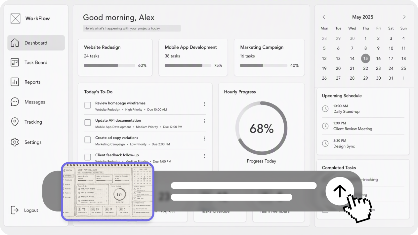Select May 22 on the calendar
The width and height of the screenshot is (418, 235).
pos(365,68)
